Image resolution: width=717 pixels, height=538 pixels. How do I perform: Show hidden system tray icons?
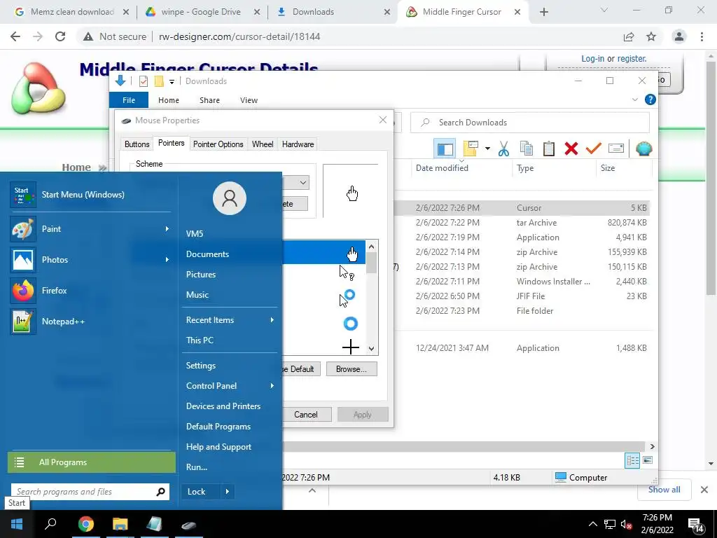pyautogui.click(x=592, y=524)
